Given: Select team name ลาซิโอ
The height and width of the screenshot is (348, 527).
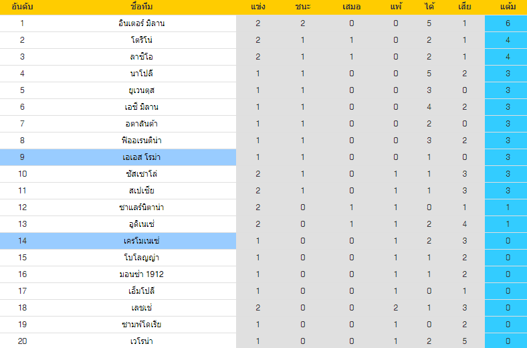Looking at the screenshot, I should click(x=142, y=57).
